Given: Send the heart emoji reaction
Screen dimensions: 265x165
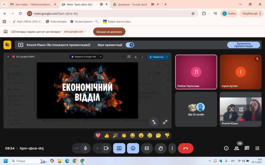Looking at the screenshot, I should 98,135.
